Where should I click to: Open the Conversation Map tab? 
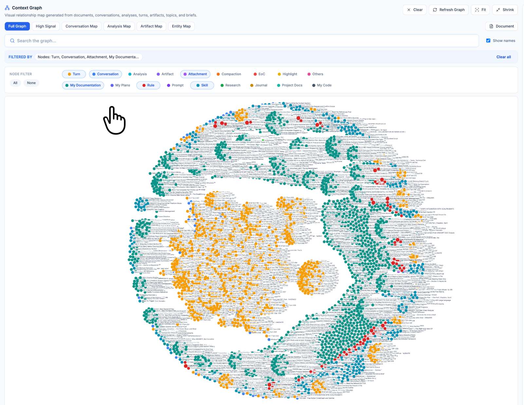point(82,26)
